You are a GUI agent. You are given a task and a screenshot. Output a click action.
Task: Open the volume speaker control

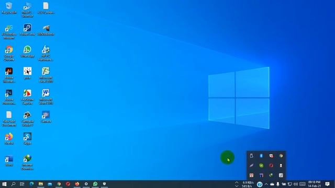coord(296,184)
